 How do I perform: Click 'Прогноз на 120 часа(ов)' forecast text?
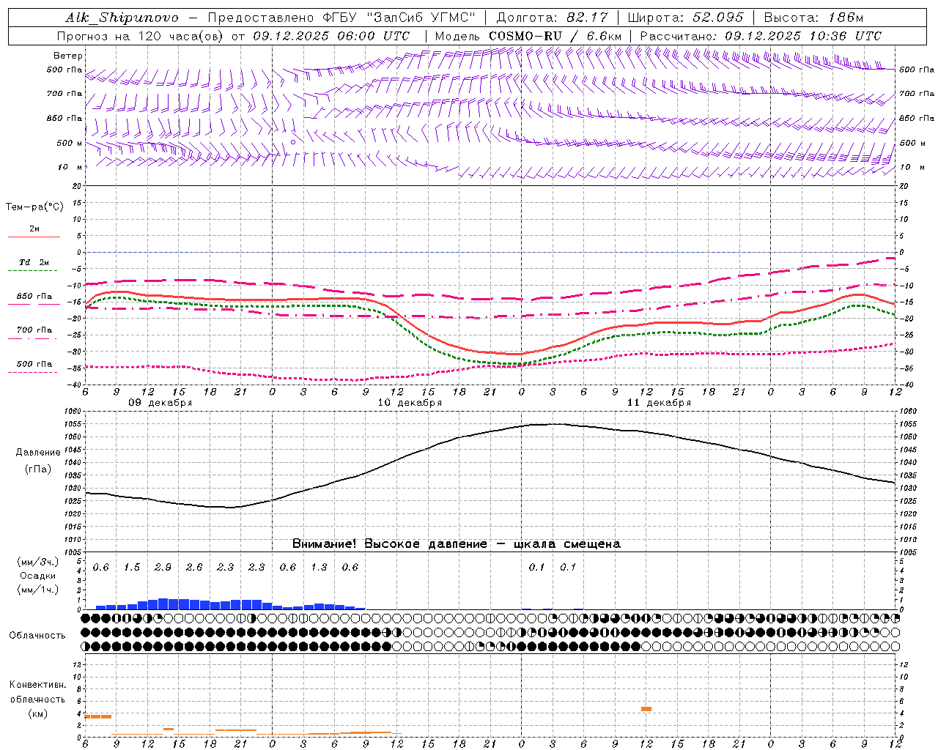(141, 36)
